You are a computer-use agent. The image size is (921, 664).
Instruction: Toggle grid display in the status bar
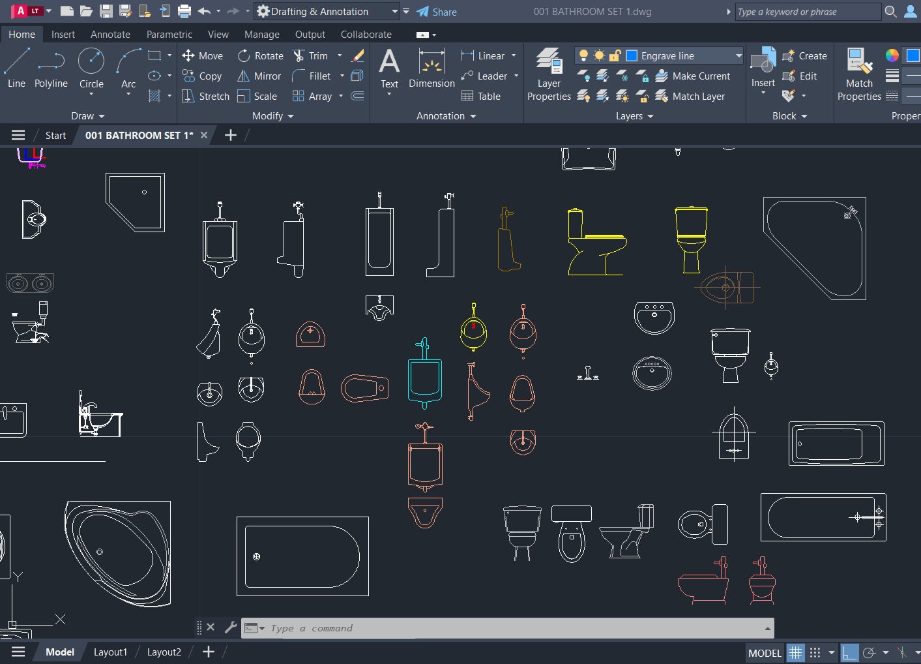point(795,652)
